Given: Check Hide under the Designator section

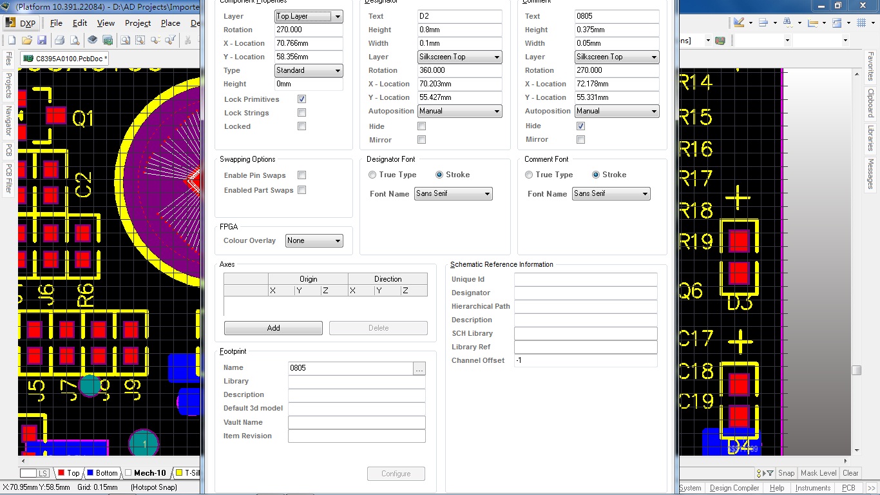Looking at the screenshot, I should pos(422,126).
